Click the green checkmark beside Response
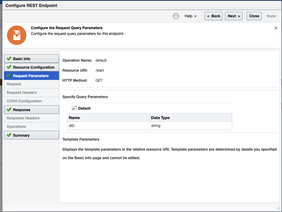Viewport: 282px width, 212px height. tap(9, 110)
